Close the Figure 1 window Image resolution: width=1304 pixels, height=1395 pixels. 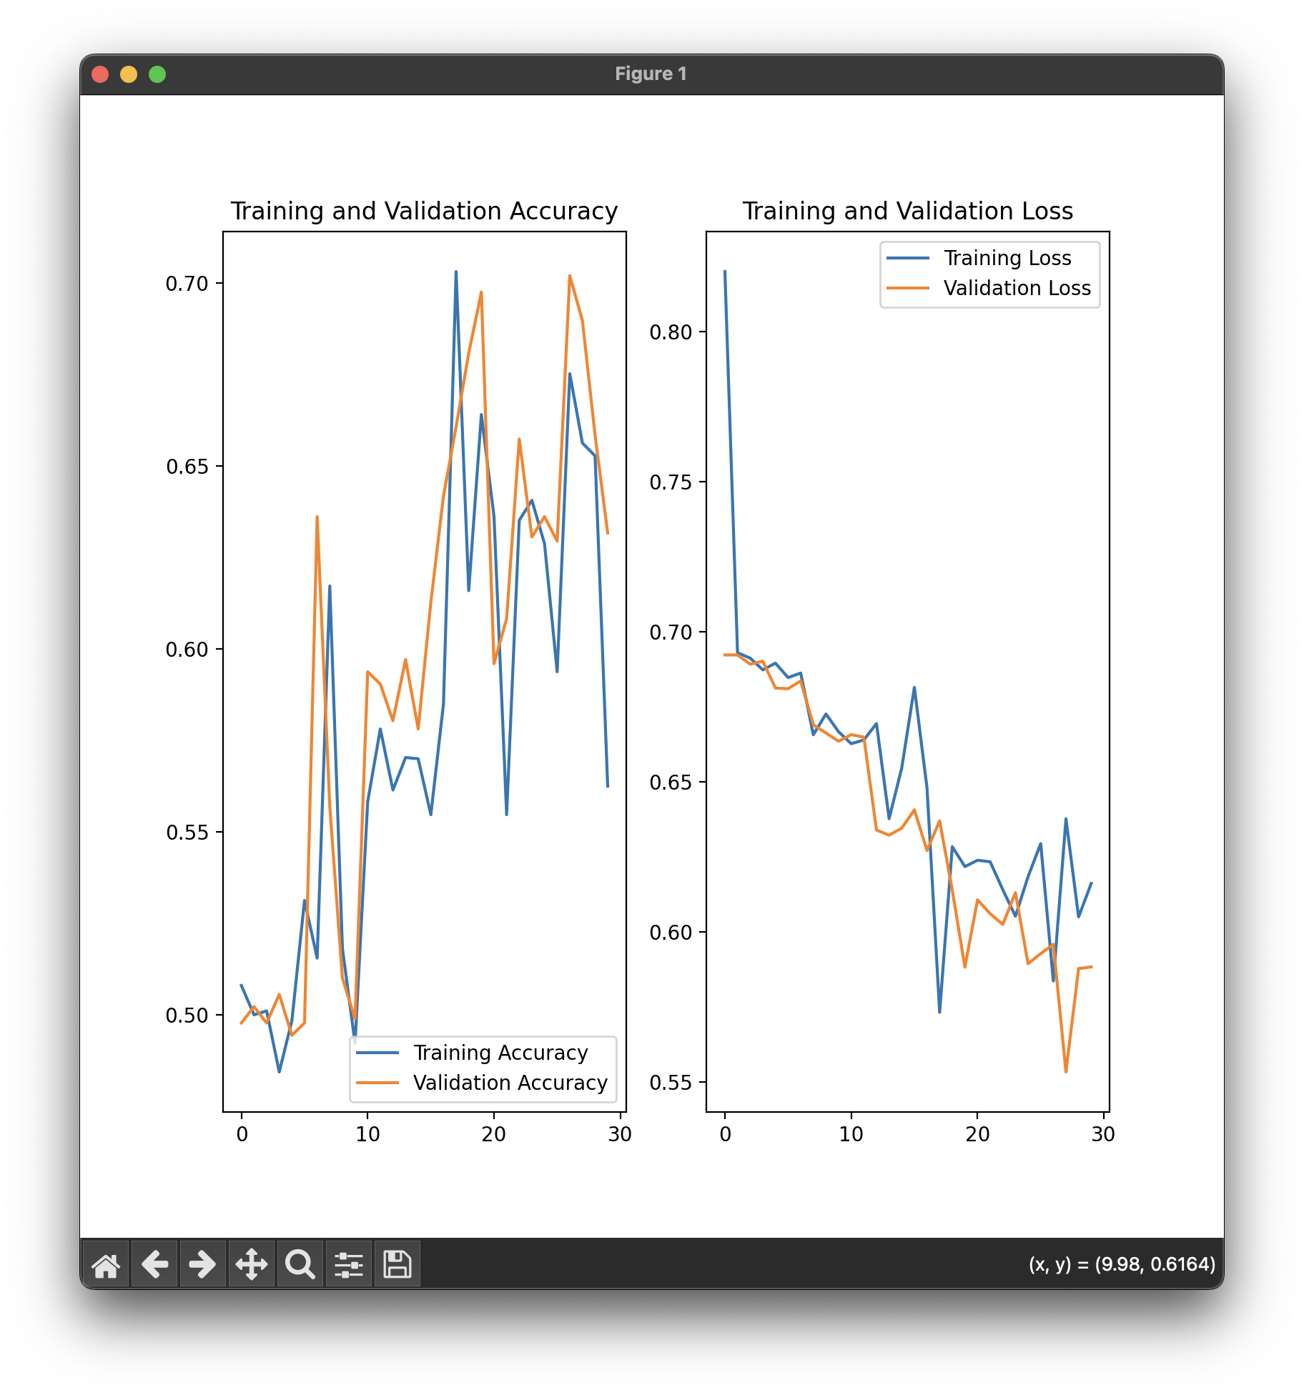(100, 74)
